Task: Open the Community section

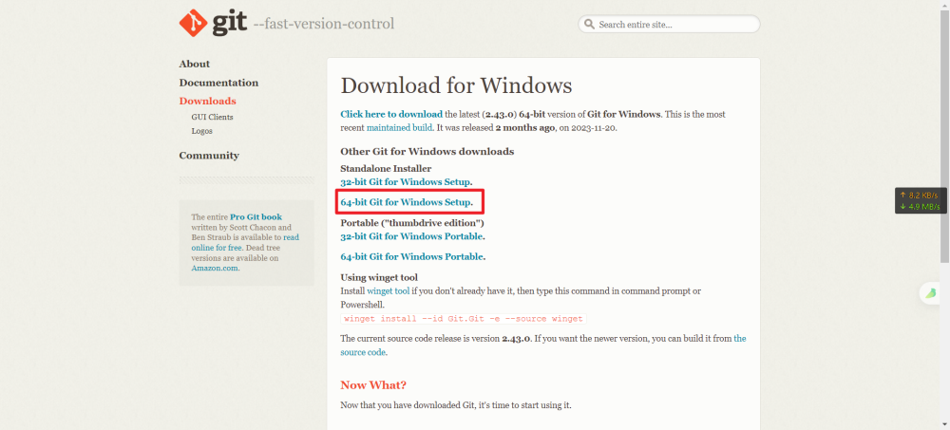Action: (x=209, y=156)
